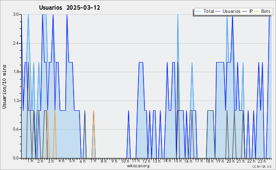Click the '19 h' x-axis label
The image size is (276, 170).
pyautogui.click(x=220, y=161)
